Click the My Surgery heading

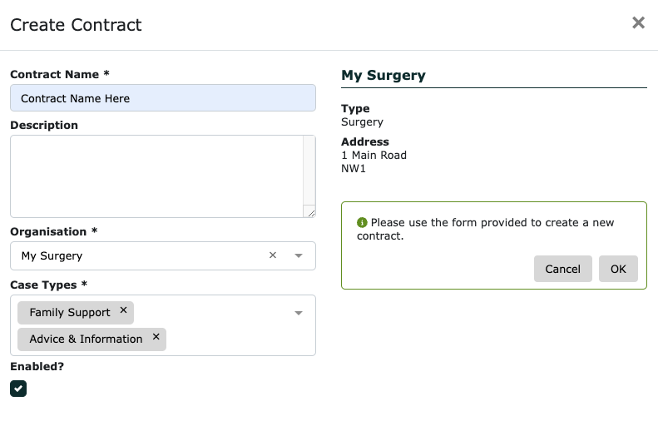(x=383, y=75)
